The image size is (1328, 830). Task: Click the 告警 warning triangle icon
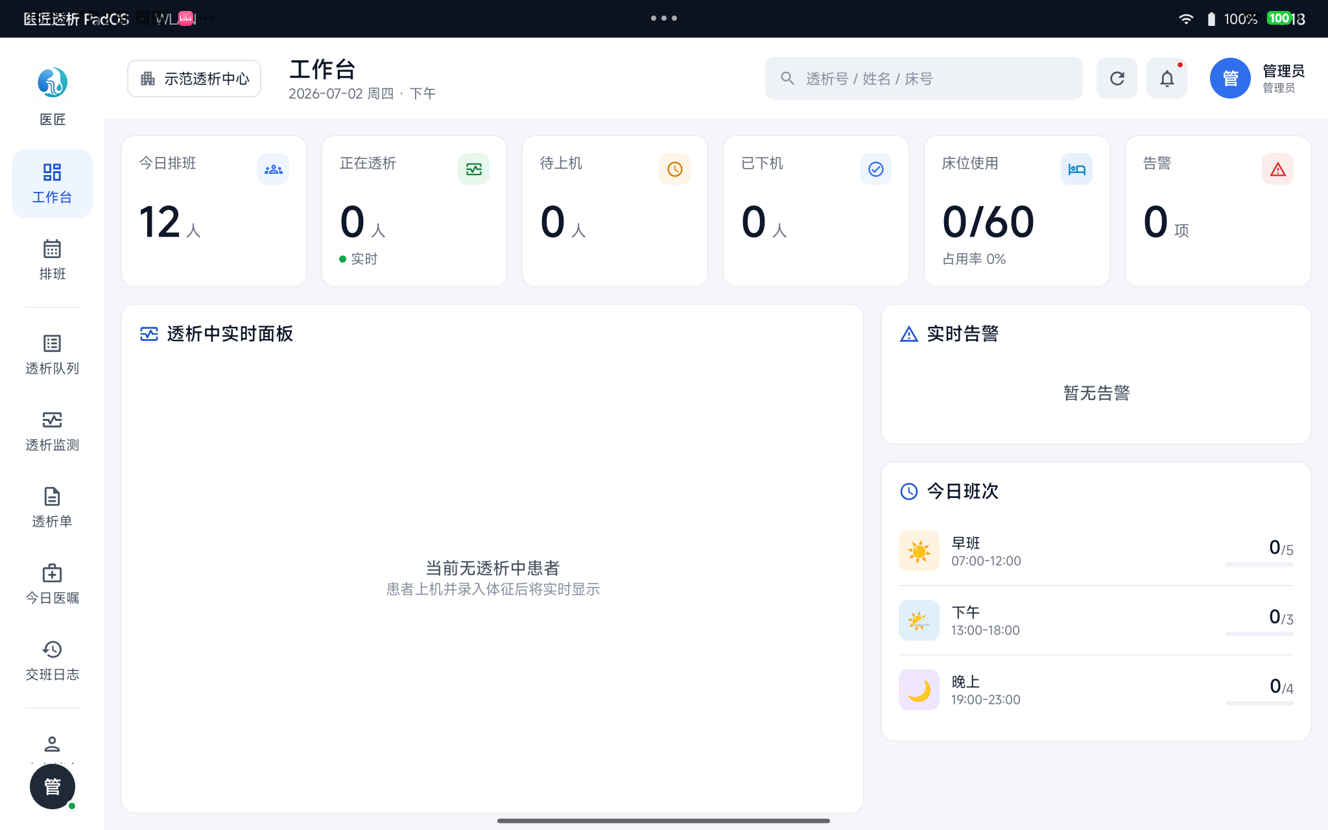pyautogui.click(x=1277, y=169)
